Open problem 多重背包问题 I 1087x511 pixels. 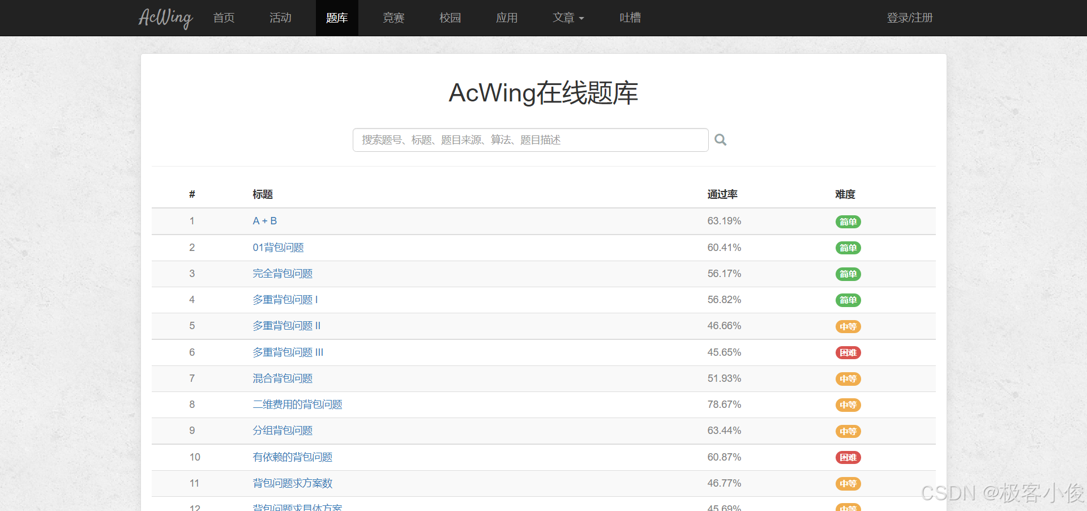pos(285,300)
